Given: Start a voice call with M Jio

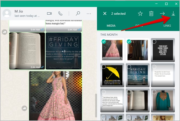Looking at the screenshot, I should [x=61, y=14].
